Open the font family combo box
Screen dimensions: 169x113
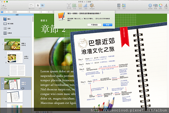point(23,12)
